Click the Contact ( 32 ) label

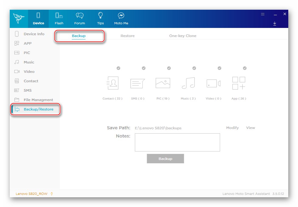point(113,99)
